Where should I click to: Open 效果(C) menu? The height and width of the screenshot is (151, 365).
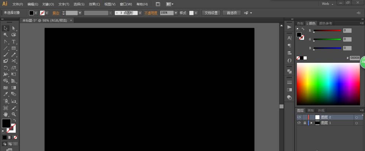pyautogui.click(x=94, y=4)
